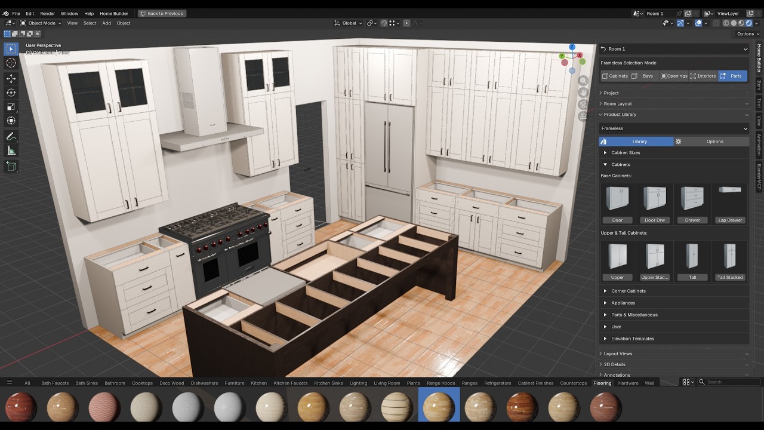Toggle snapping magnet

tap(384, 23)
